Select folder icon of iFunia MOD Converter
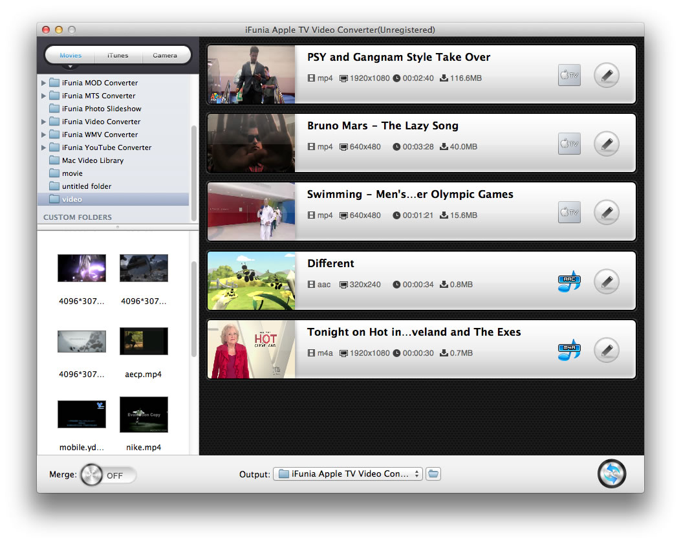This screenshot has width=681, height=544. [x=54, y=83]
